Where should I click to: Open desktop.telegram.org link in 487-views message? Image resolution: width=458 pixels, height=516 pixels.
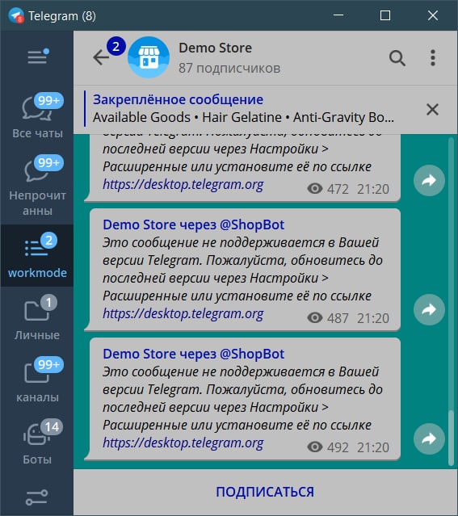coord(183,314)
